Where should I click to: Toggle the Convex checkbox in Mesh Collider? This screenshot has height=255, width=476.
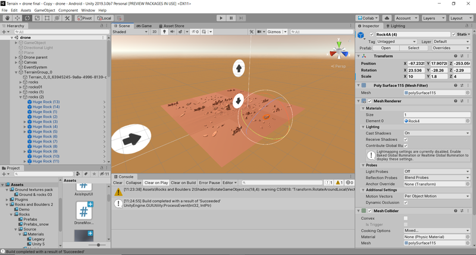tap(406, 218)
